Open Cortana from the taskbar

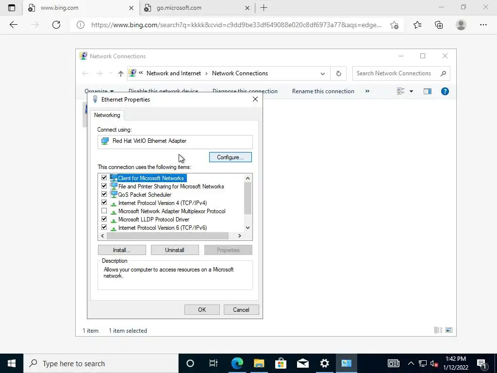[x=190, y=363]
